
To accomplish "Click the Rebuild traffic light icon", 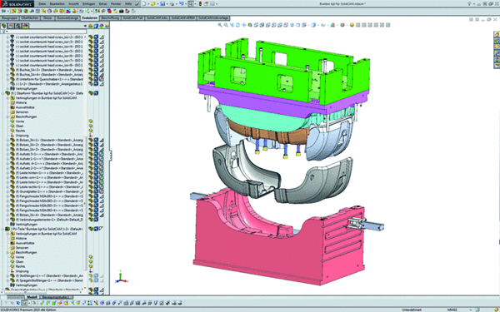I will 200,4.
